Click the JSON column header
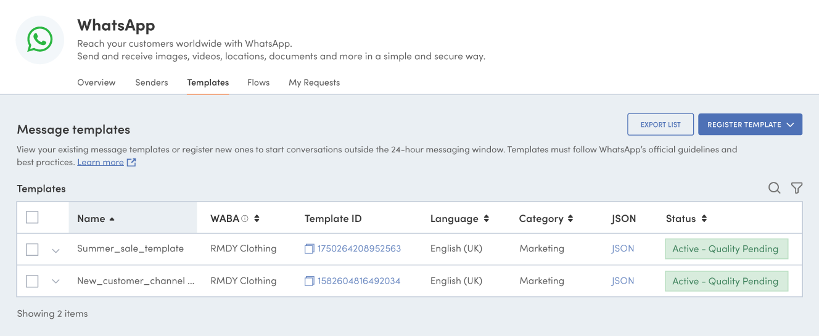 (x=624, y=218)
